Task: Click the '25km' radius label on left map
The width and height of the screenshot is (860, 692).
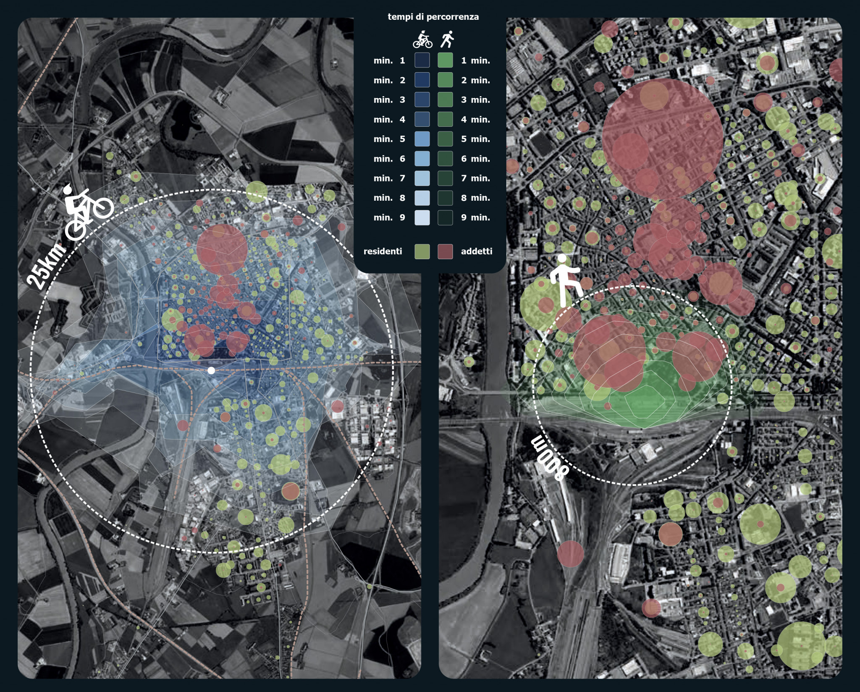Action: point(46,267)
